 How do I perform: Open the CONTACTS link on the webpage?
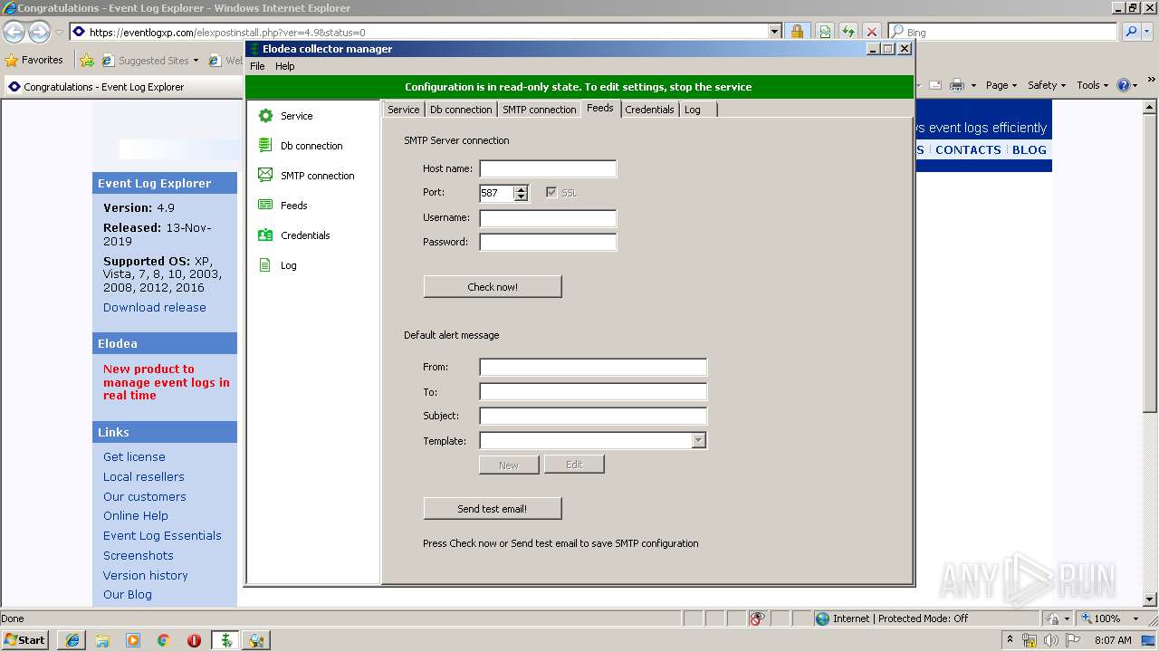[x=968, y=150]
